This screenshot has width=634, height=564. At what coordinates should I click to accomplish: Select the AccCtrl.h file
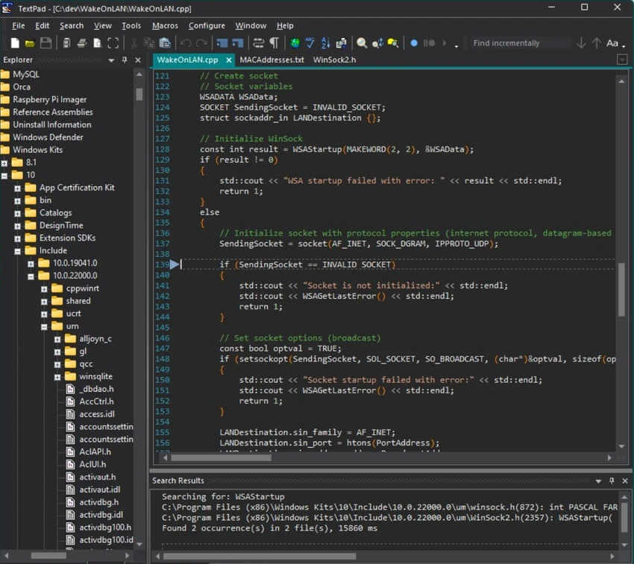pyautogui.click(x=96, y=401)
